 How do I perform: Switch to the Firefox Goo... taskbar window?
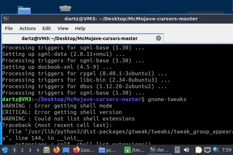tap(84, 150)
